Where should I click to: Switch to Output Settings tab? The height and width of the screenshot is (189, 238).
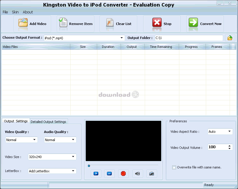tap(16, 121)
